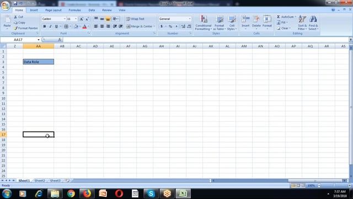Switch to the Formulas tab

click(x=75, y=10)
